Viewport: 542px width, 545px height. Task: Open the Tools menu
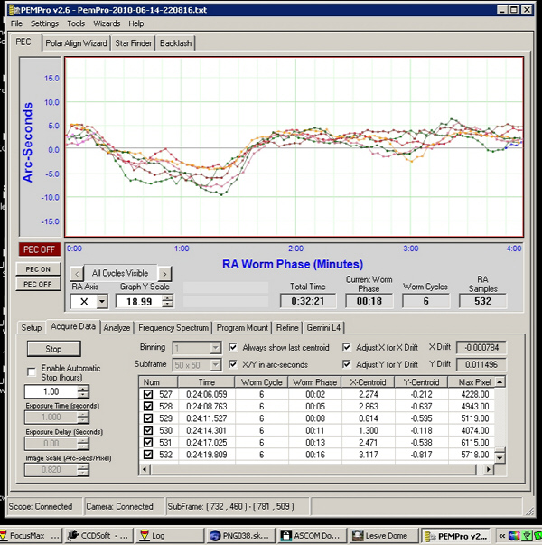(76, 23)
